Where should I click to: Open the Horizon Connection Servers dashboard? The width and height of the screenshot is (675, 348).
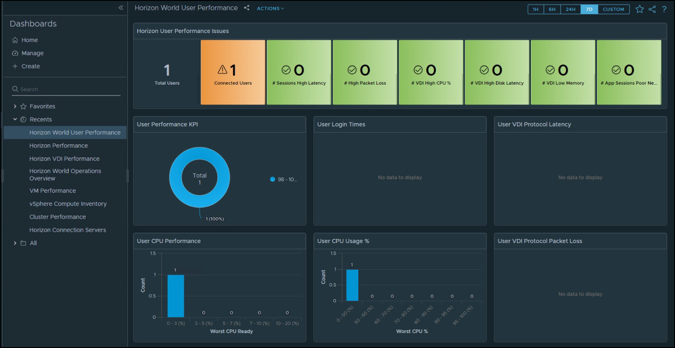(x=67, y=229)
